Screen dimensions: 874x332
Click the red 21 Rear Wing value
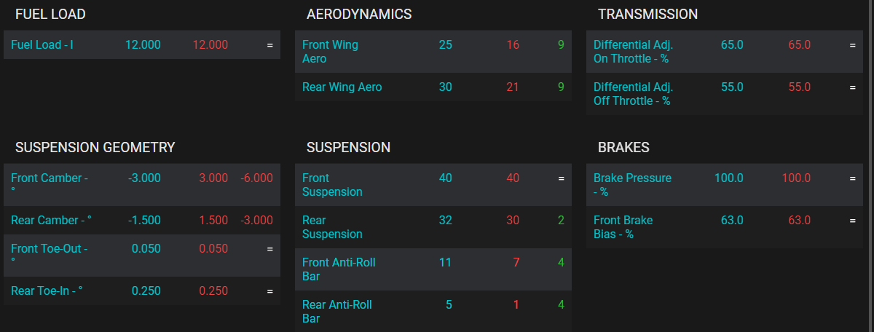point(513,87)
